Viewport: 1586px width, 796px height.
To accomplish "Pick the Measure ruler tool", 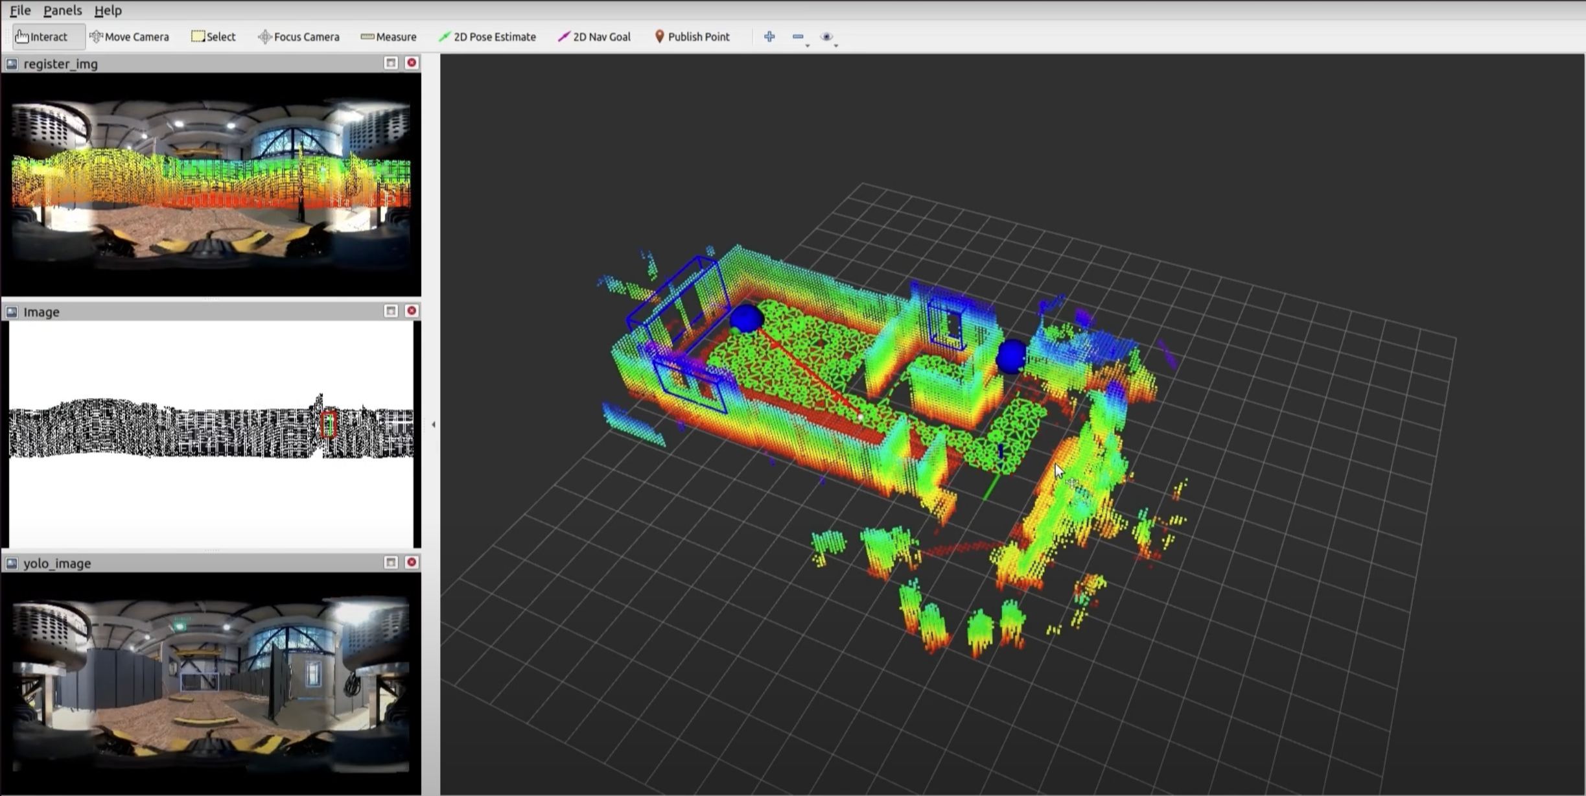I will pyautogui.click(x=388, y=37).
